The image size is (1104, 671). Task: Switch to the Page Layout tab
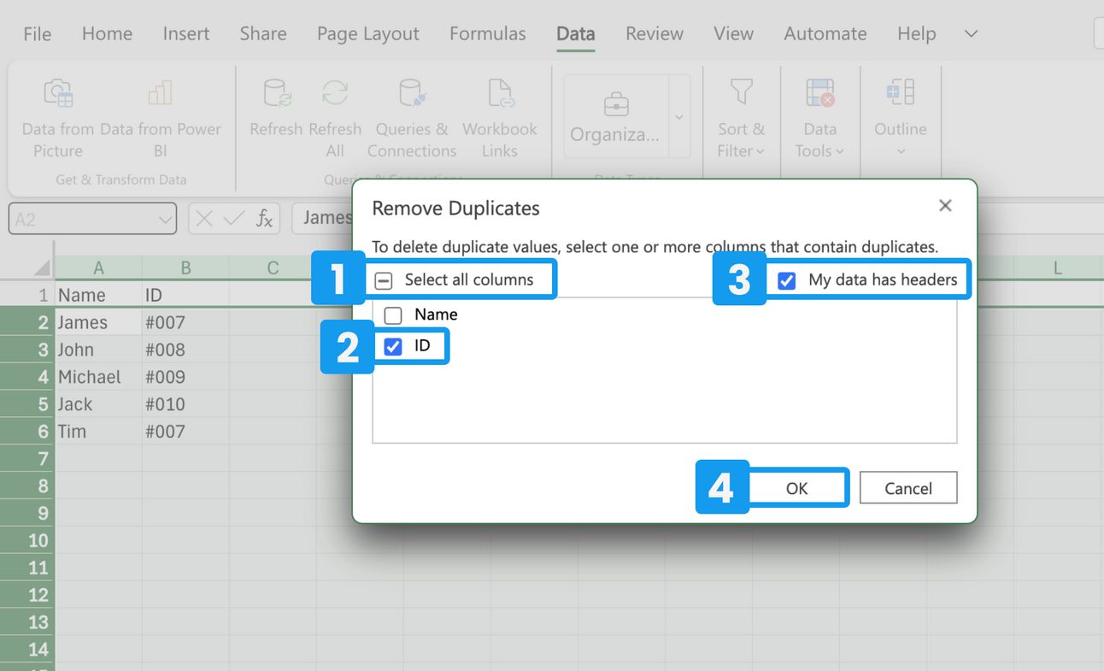368,33
